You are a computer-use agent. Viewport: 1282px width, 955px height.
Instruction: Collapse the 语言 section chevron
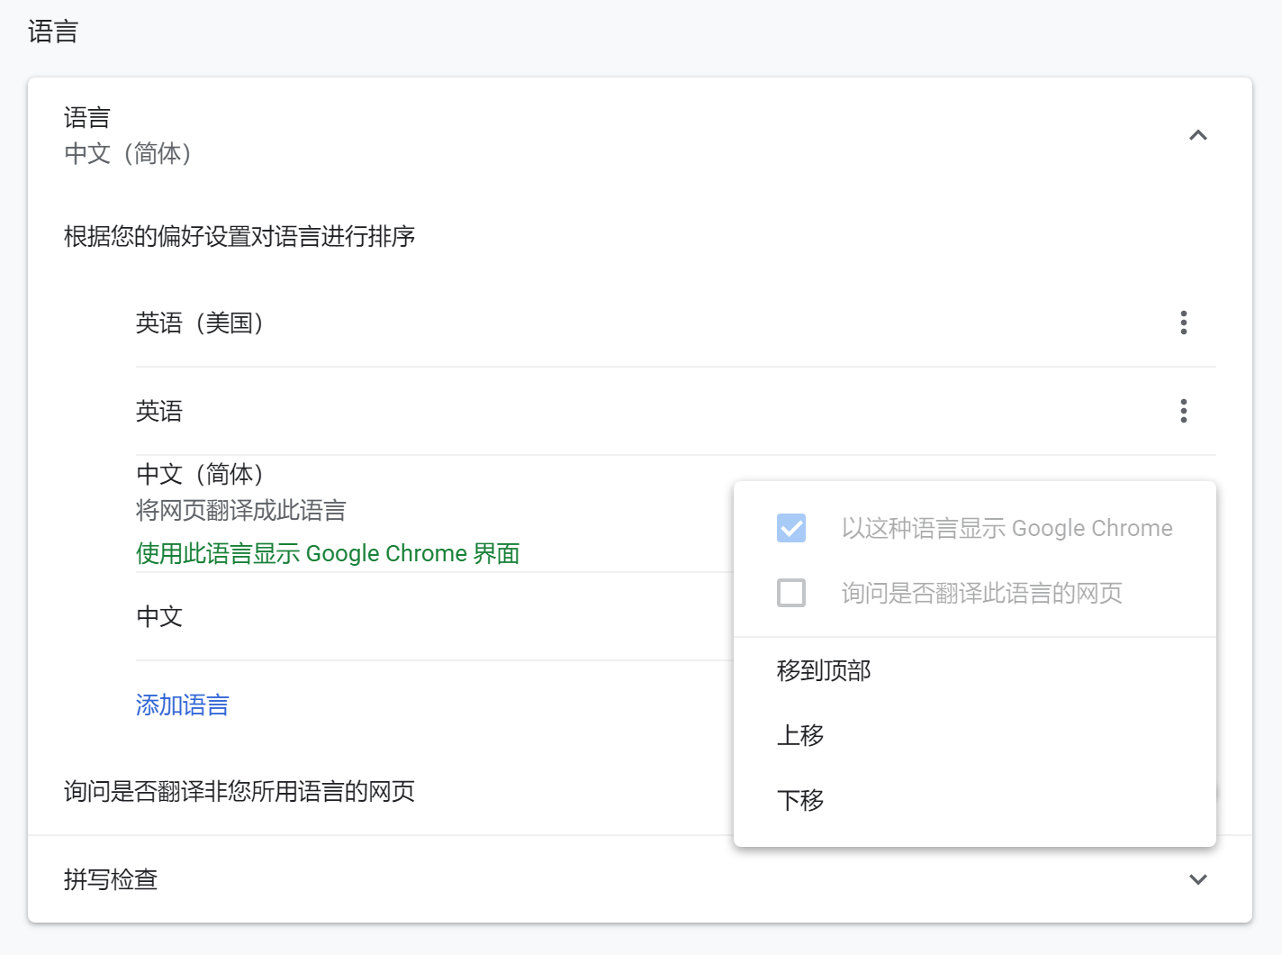(x=1197, y=135)
